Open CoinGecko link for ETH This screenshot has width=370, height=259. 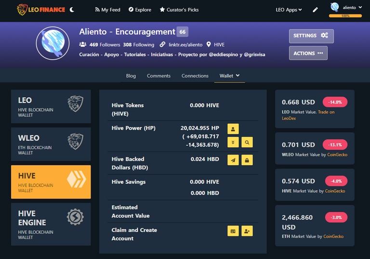(x=333, y=236)
